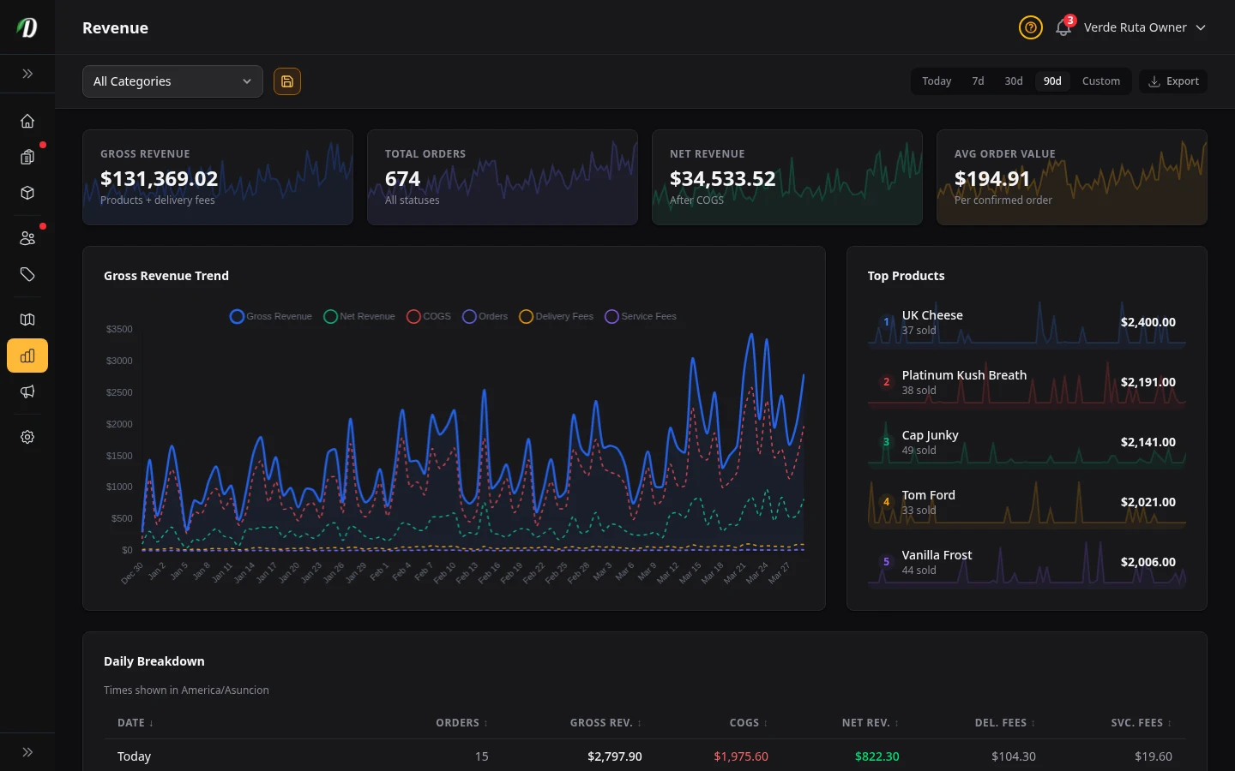Open the Orders clipboard icon with notification dot
Screen dimensions: 1235x771
click(27, 157)
